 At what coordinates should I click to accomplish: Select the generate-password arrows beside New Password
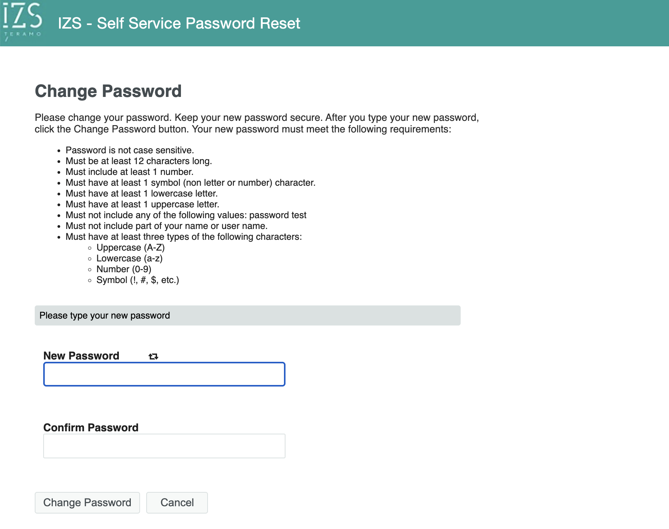[153, 356]
